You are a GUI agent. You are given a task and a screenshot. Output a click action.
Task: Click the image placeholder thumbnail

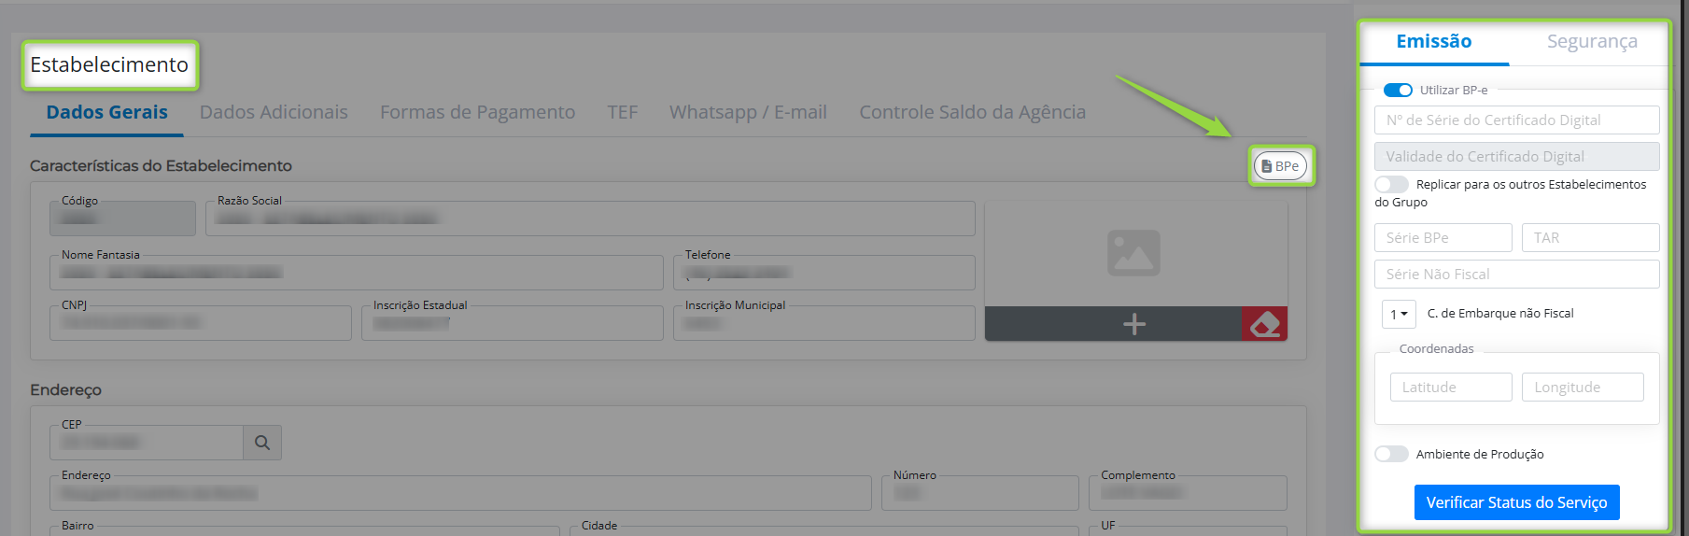click(1133, 253)
